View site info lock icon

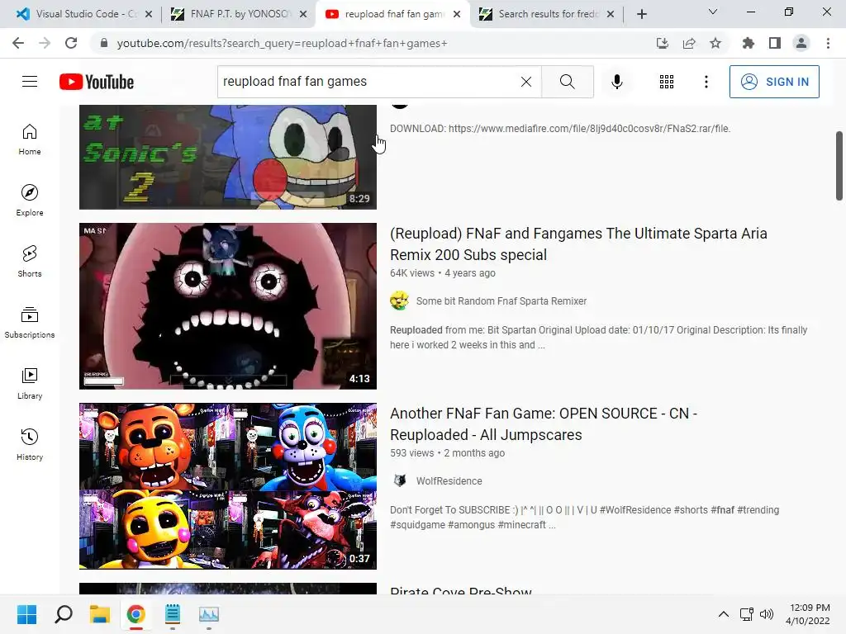pos(104,43)
